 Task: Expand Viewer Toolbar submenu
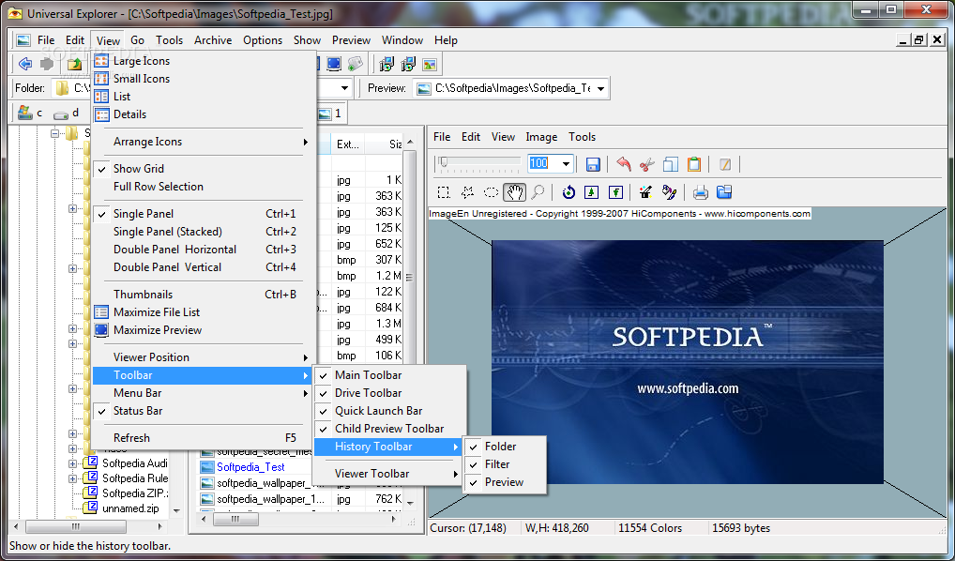(x=390, y=474)
